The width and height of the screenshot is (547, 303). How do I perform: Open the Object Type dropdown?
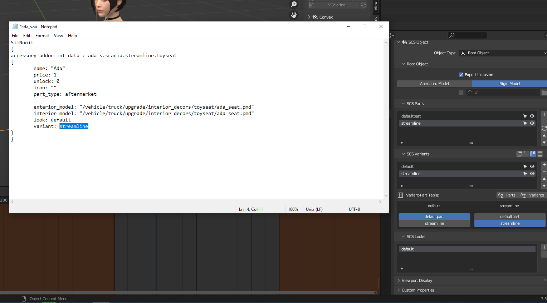pos(503,53)
